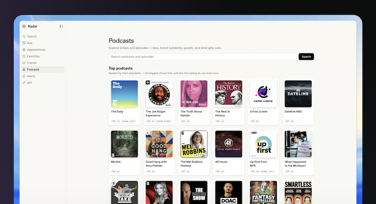Select the Crime Junkie podcast card
This screenshot has height=204, width=376.
coord(263,101)
